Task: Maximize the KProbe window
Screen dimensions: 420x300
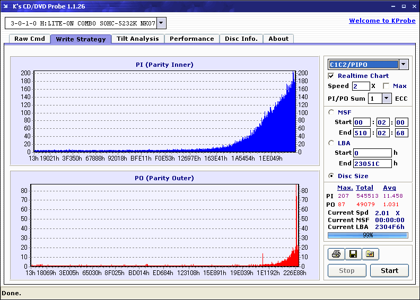Action: (x=404, y=6)
